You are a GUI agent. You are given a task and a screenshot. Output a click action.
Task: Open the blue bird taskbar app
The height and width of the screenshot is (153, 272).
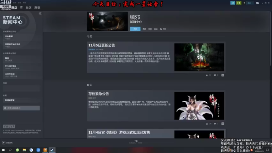coord(31,150)
